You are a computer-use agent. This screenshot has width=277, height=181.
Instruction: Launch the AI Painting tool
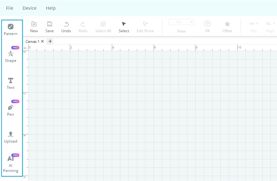pyautogui.click(x=11, y=164)
